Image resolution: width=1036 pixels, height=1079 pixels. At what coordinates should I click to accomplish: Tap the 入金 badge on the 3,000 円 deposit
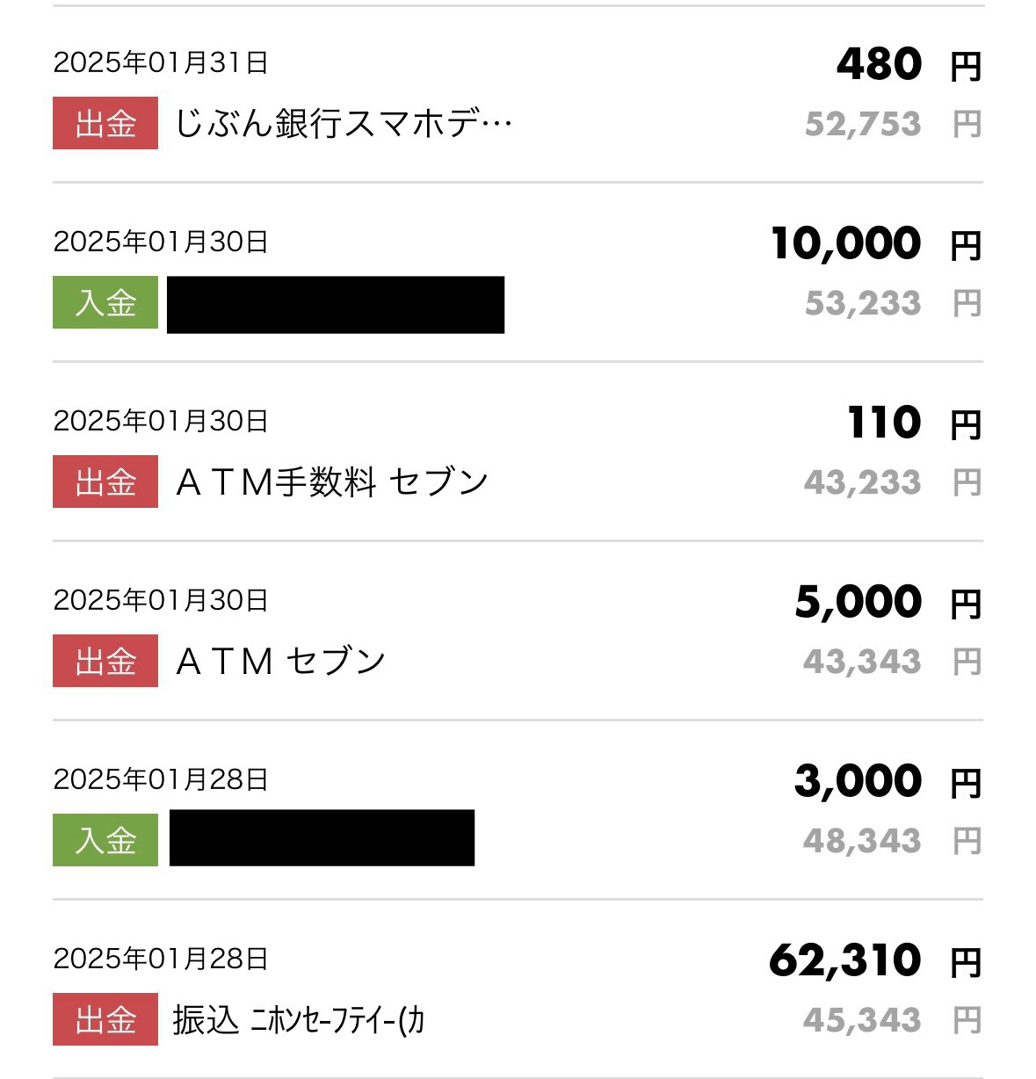point(105,841)
